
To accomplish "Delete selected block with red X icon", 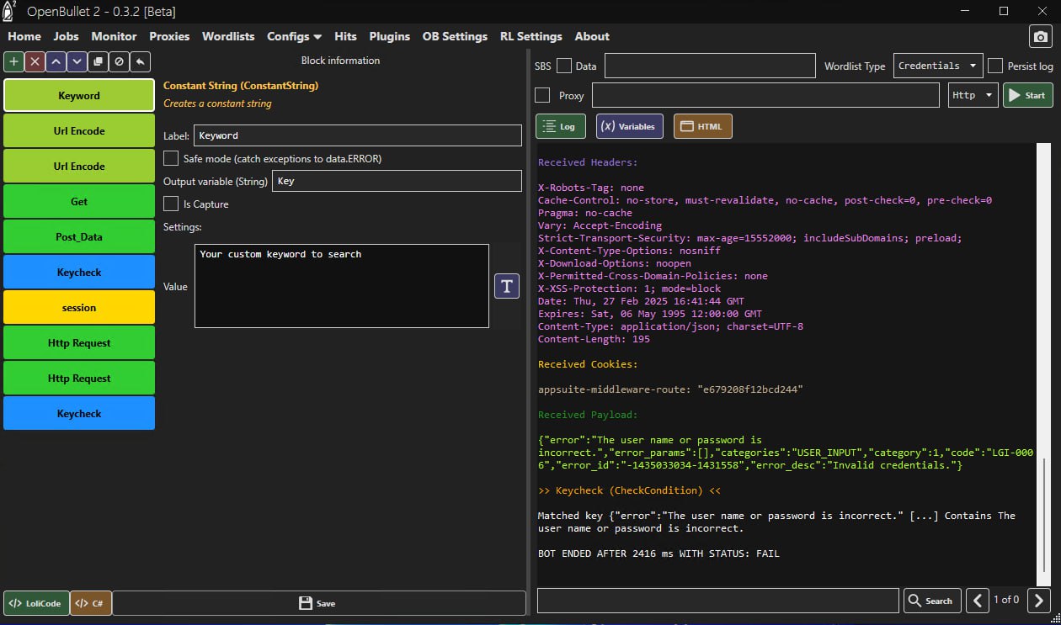I will click(x=35, y=61).
